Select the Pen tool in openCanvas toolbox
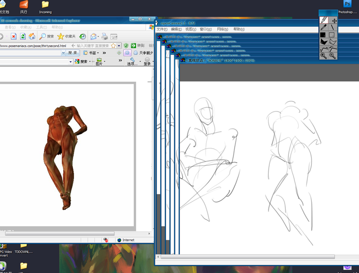Screen dimensions: 359x273 pos(324,20)
